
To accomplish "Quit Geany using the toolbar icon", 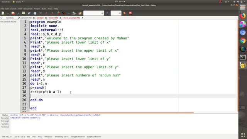I will pyautogui.click(x=130, y=13).
